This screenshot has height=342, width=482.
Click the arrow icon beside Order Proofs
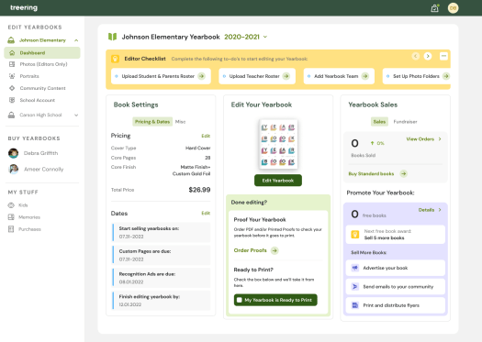[275, 250]
